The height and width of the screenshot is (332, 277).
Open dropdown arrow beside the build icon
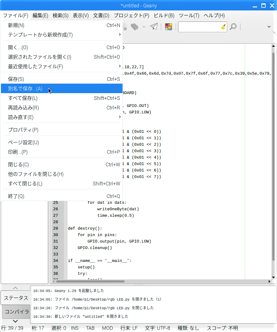click(x=144, y=27)
